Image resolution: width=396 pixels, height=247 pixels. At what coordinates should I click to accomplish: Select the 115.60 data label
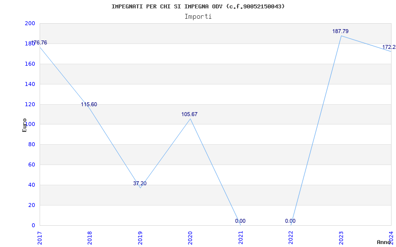[89, 104]
